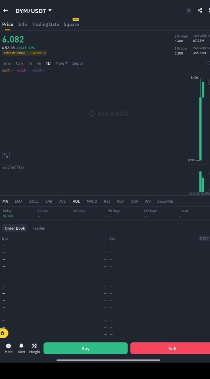Tap the MA(99) indicator legend
This screenshot has width=210, height=379.
[39, 71]
